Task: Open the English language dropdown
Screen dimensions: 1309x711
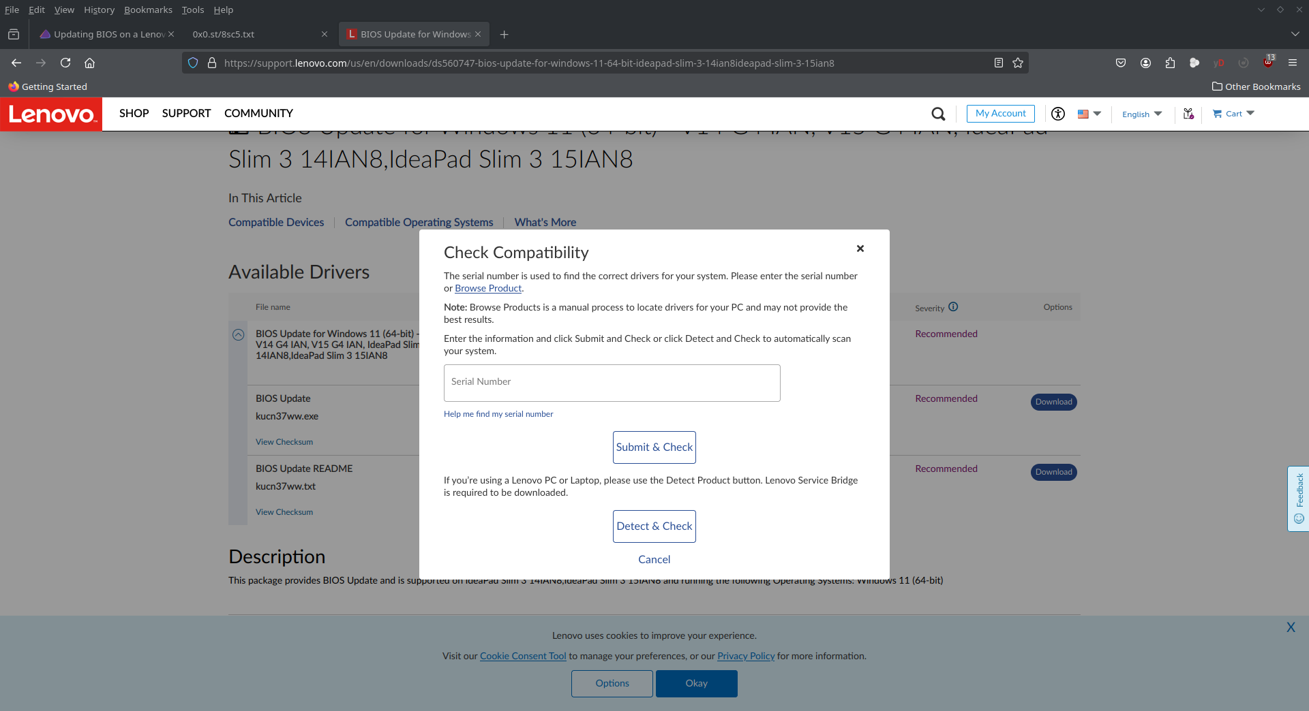Action: [x=1142, y=114]
